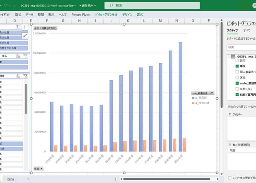The image size is (256, 183).
Task: Select column header N
Action: (176, 21)
